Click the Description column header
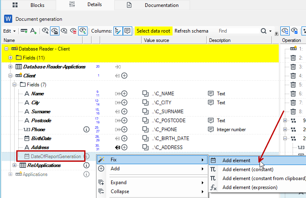The image size is (306, 198). click(x=239, y=40)
